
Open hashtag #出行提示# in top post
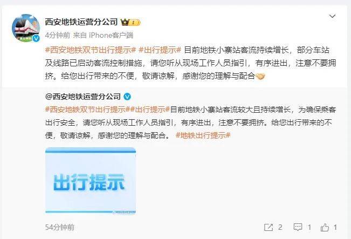[x=160, y=50]
